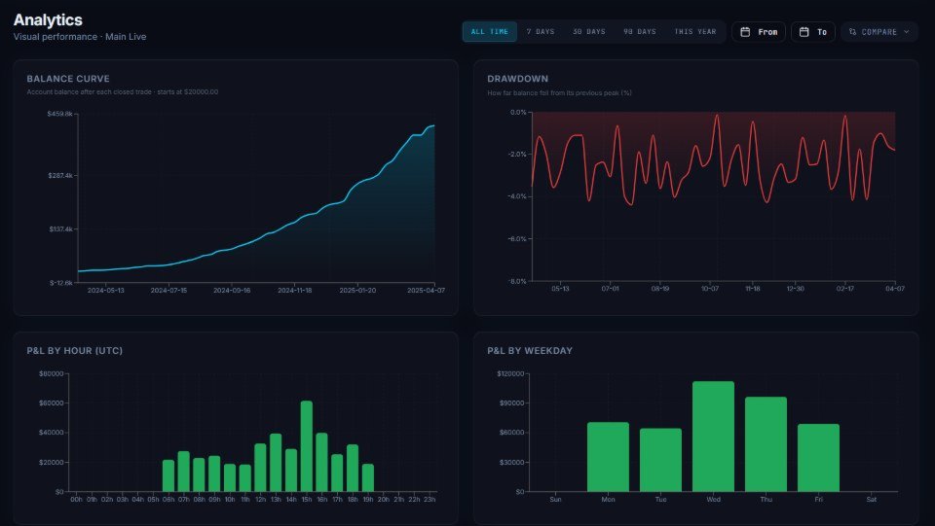
Task: Switch to the 7 DAYS range
Action: click(x=541, y=31)
